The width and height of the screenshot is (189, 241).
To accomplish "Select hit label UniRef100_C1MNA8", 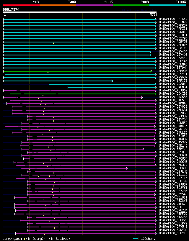I will [x=173, y=104].
